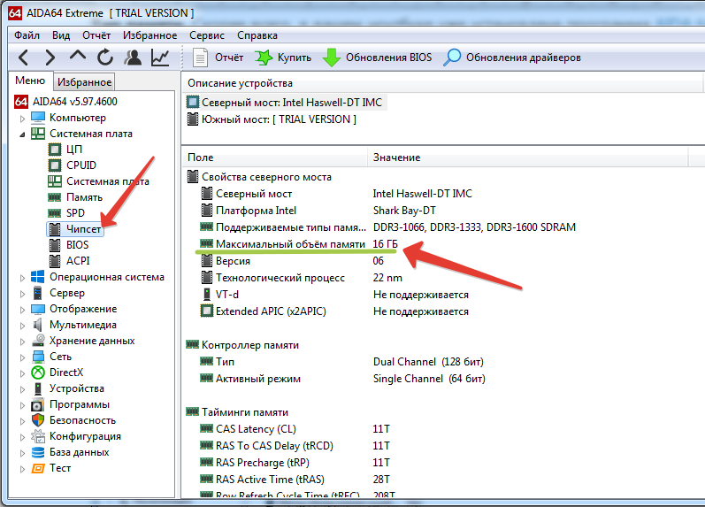Click the Южный мост chip icon
The width and height of the screenshot is (705, 507).
click(x=193, y=119)
